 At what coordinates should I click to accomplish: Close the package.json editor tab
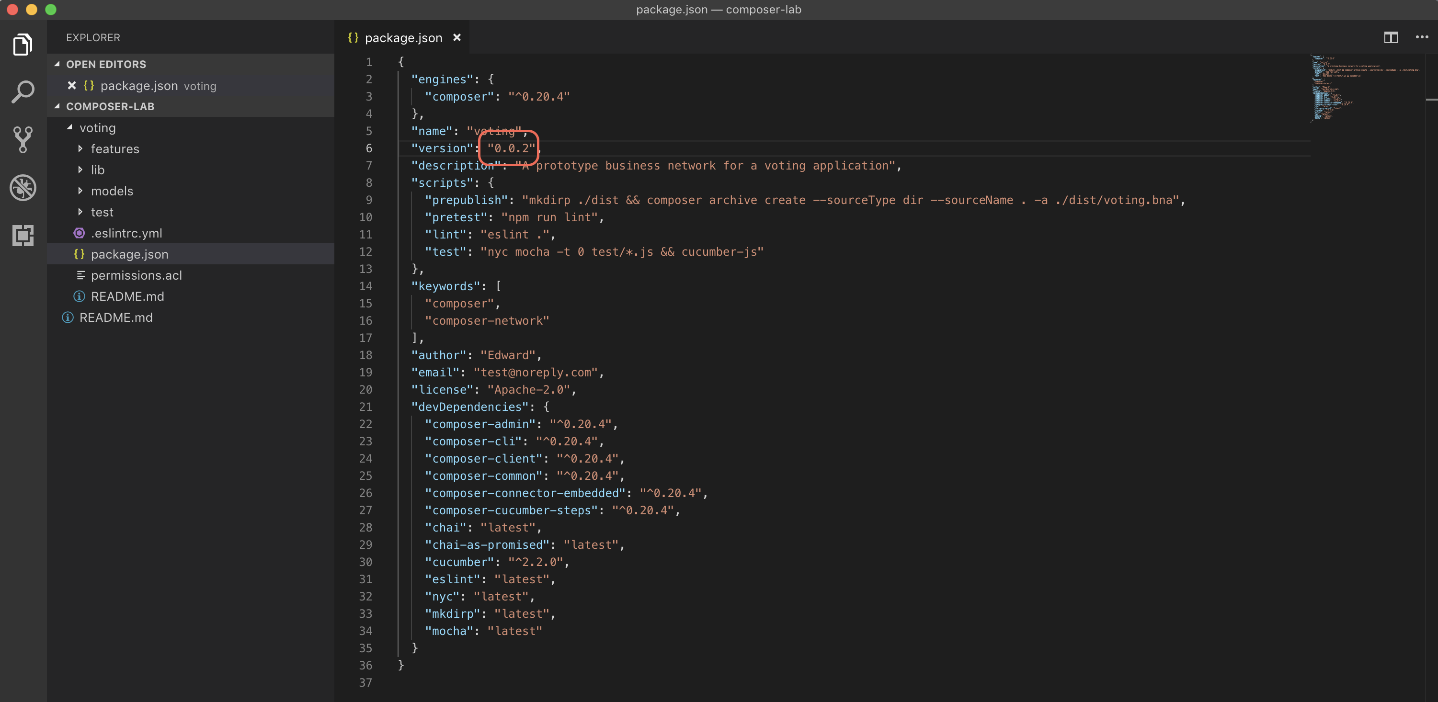click(457, 37)
